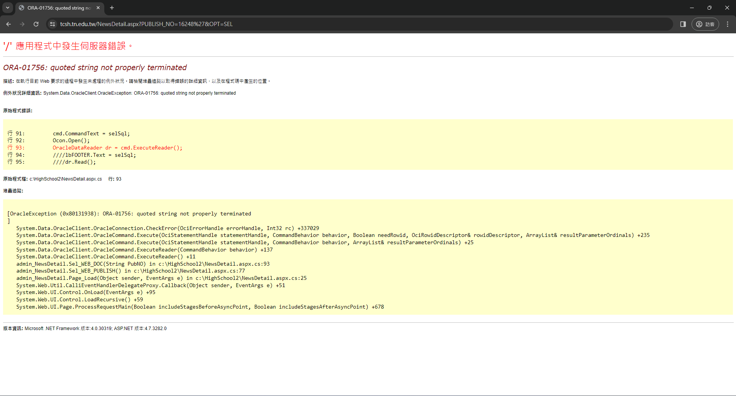Go back to the previous page
The height and width of the screenshot is (396, 736).
click(x=8, y=24)
